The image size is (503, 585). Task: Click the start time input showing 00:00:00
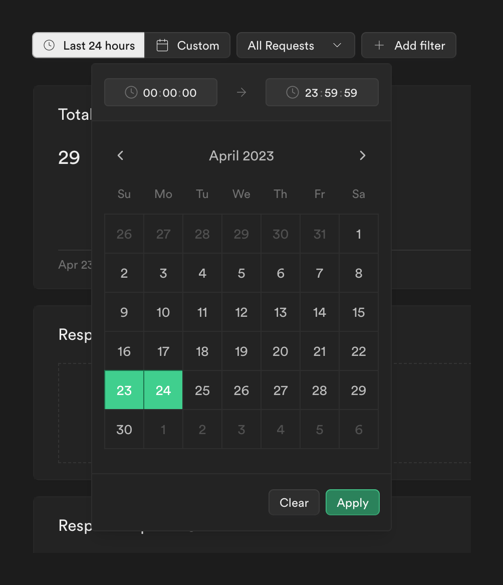pos(160,92)
